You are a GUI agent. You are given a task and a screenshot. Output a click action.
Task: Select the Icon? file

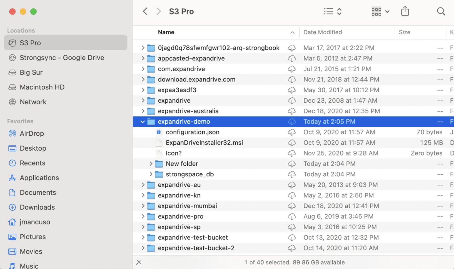point(174,153)
